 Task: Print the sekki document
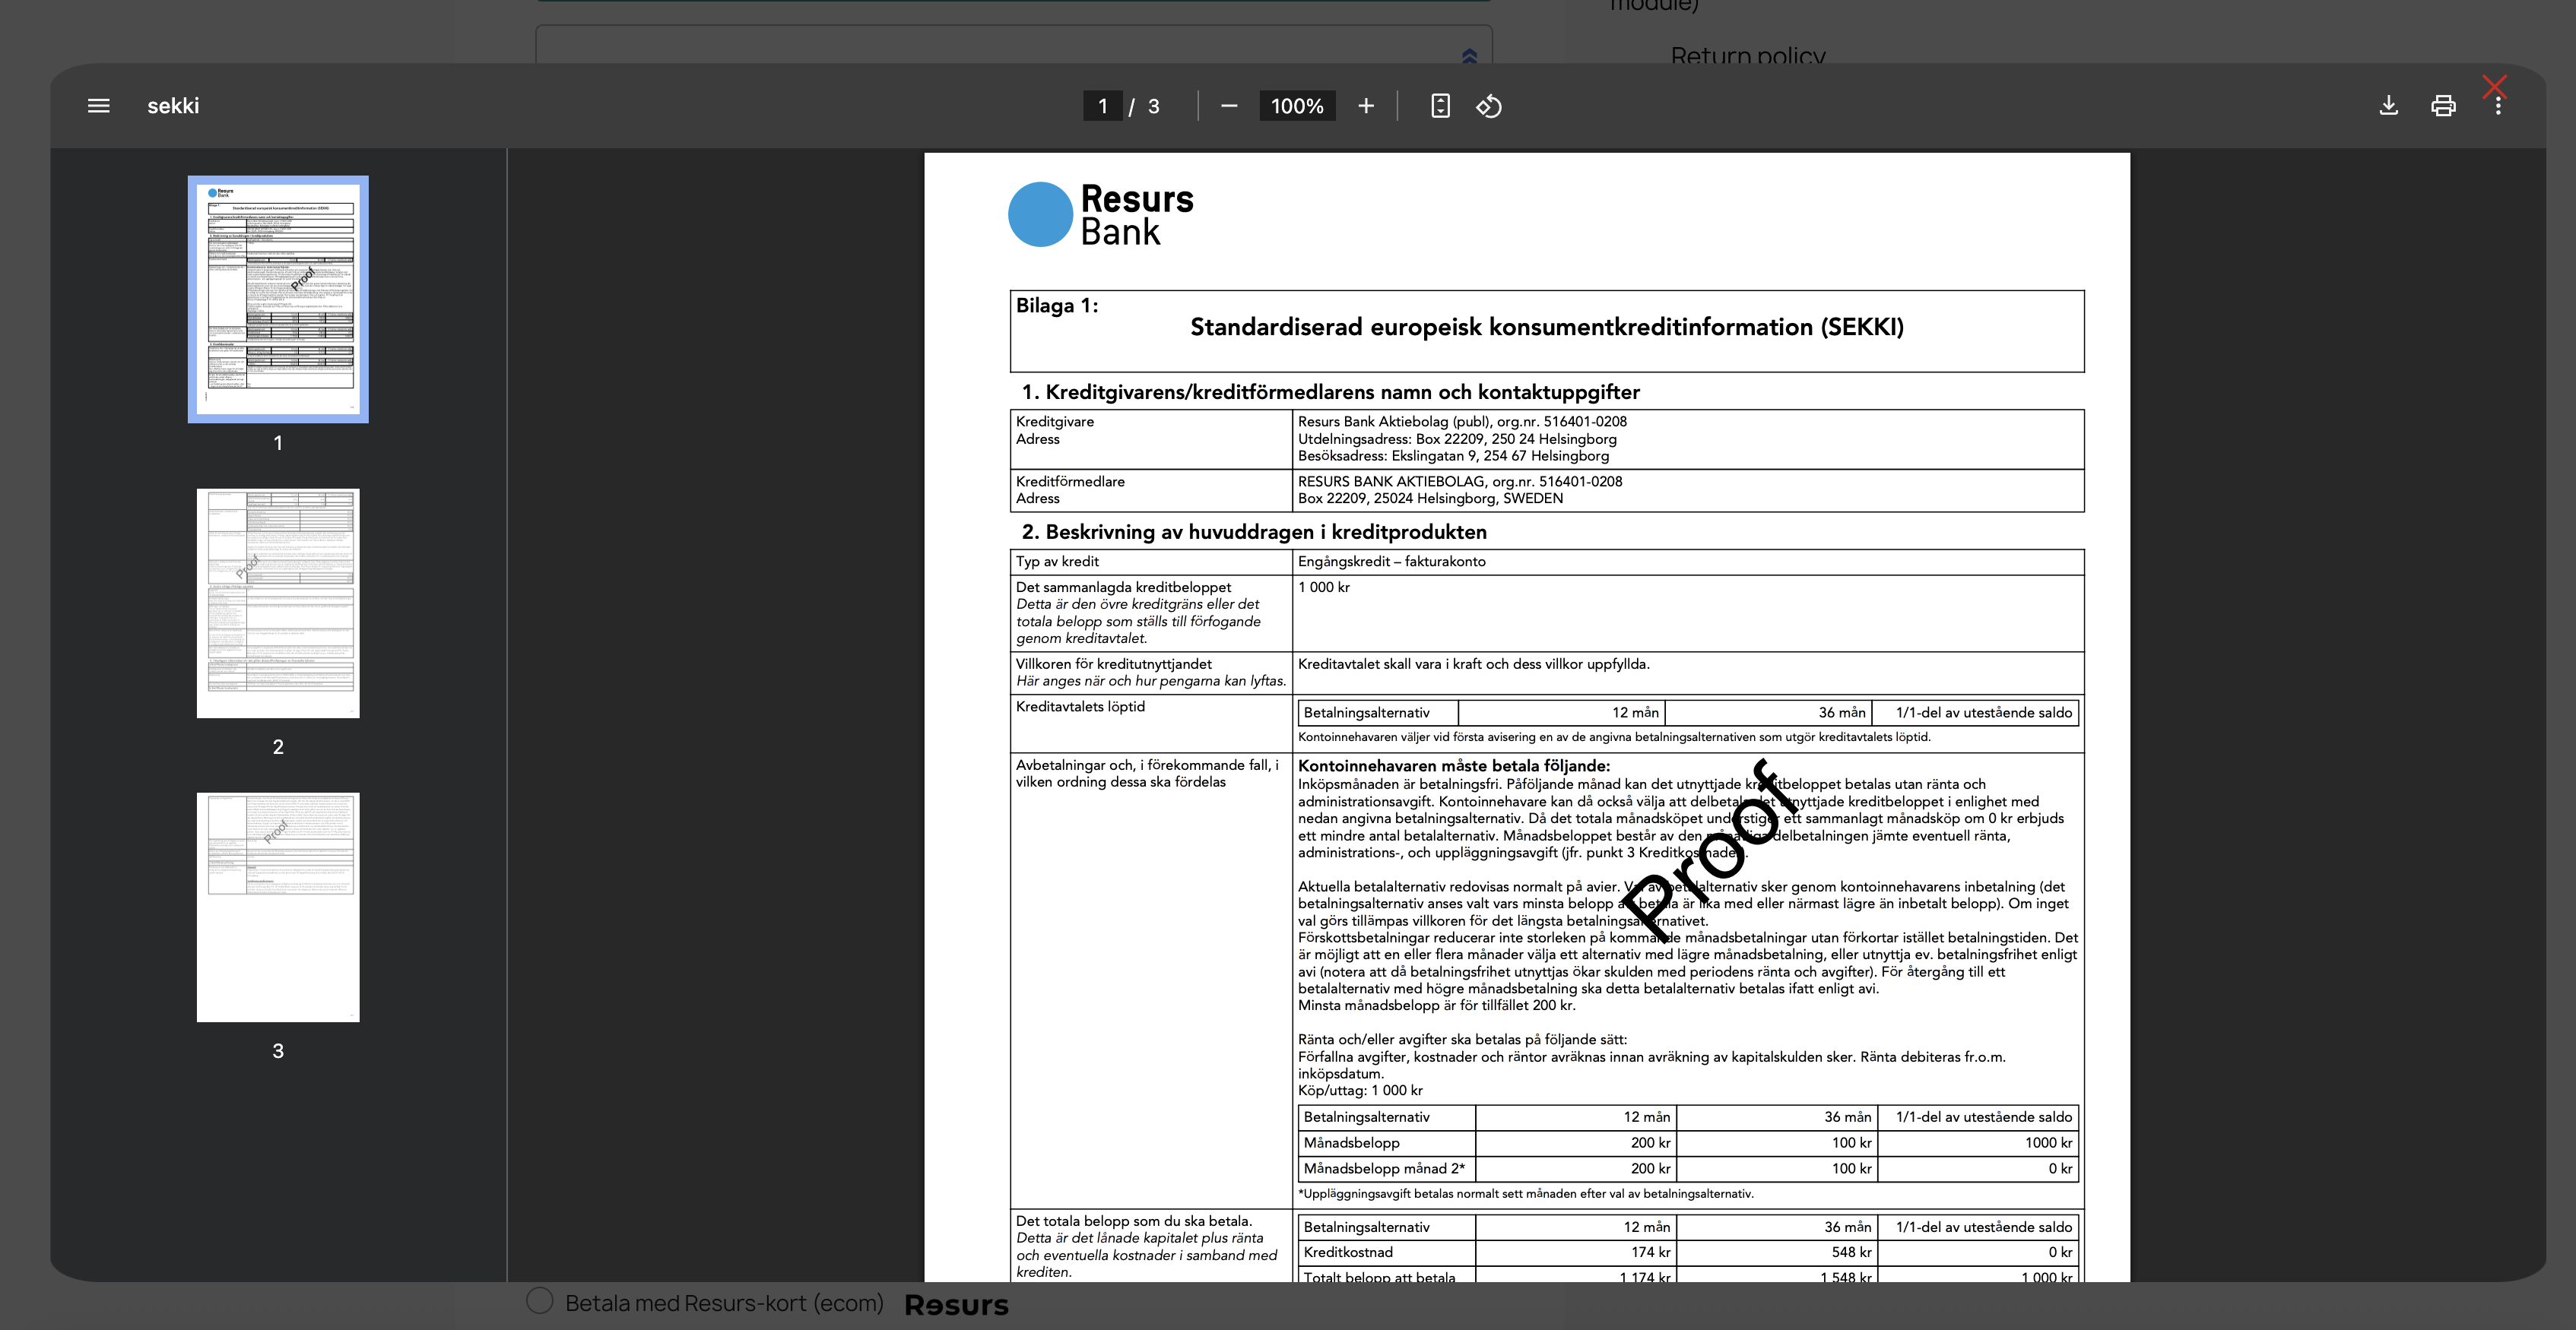[x=2443, y=106]
